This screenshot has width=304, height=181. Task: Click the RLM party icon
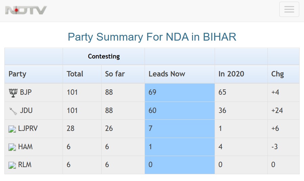(12, 165)
